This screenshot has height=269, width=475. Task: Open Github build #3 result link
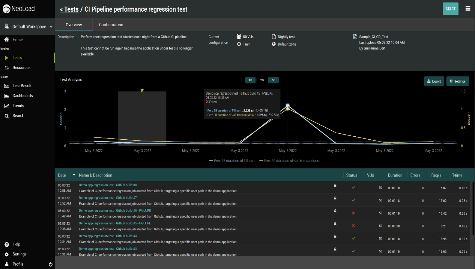point(108,249)
